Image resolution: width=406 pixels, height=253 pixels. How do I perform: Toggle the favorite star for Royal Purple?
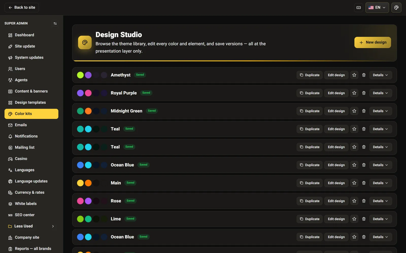(x=354, y=93)
